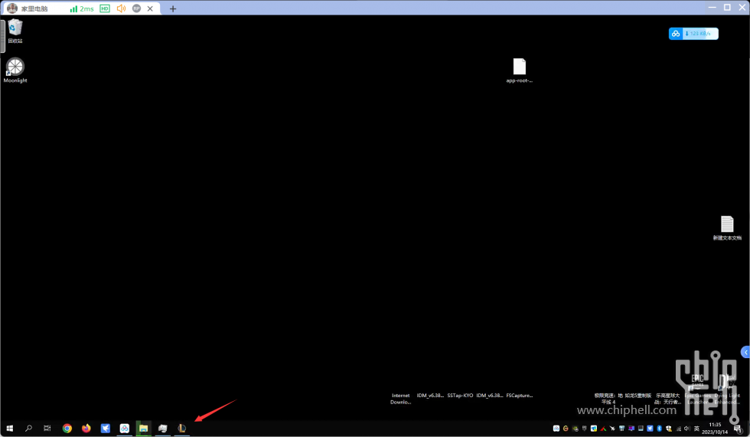This screenshot has height=437, width=750.
Task: Open the Windows Start menu
Action: tap(9, 429)
